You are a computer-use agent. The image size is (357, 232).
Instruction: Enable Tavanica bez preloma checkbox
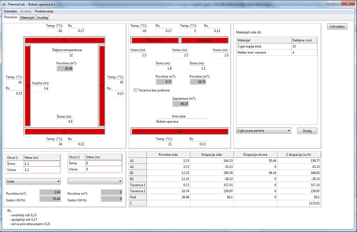coord(135,90)
